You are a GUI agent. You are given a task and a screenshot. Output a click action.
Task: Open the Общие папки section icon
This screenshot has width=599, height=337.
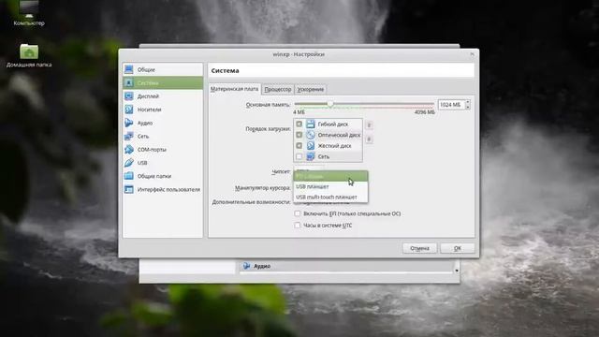pyautogui.click(x=129, y=176)
